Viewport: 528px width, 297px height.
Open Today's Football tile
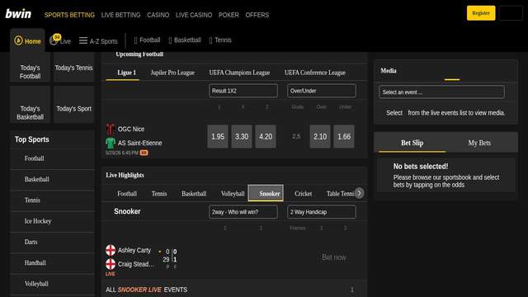[x=30, y=68]
